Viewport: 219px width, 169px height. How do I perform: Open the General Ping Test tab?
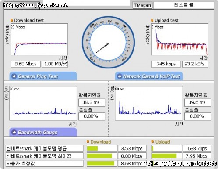click(43, 76)
